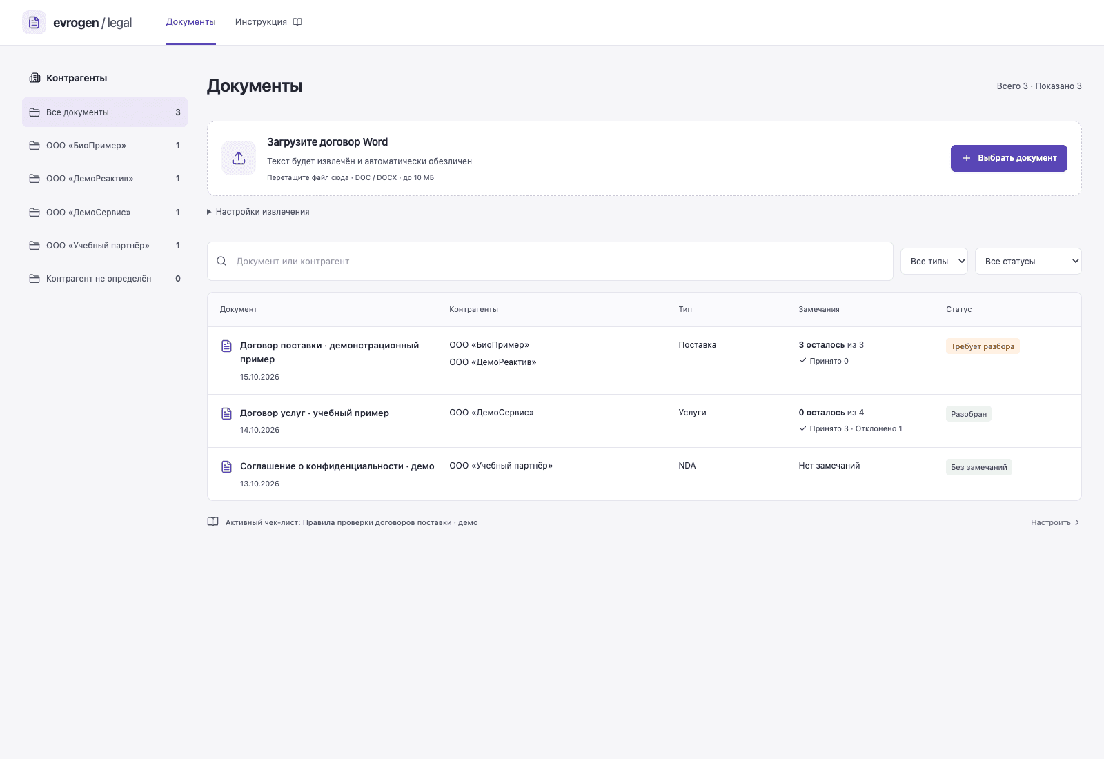Image resolution: width=1104 pixels, height=759 pixels.
Task: Open Соглашение о конфиденциальности · демо
Action: (337, 466)
